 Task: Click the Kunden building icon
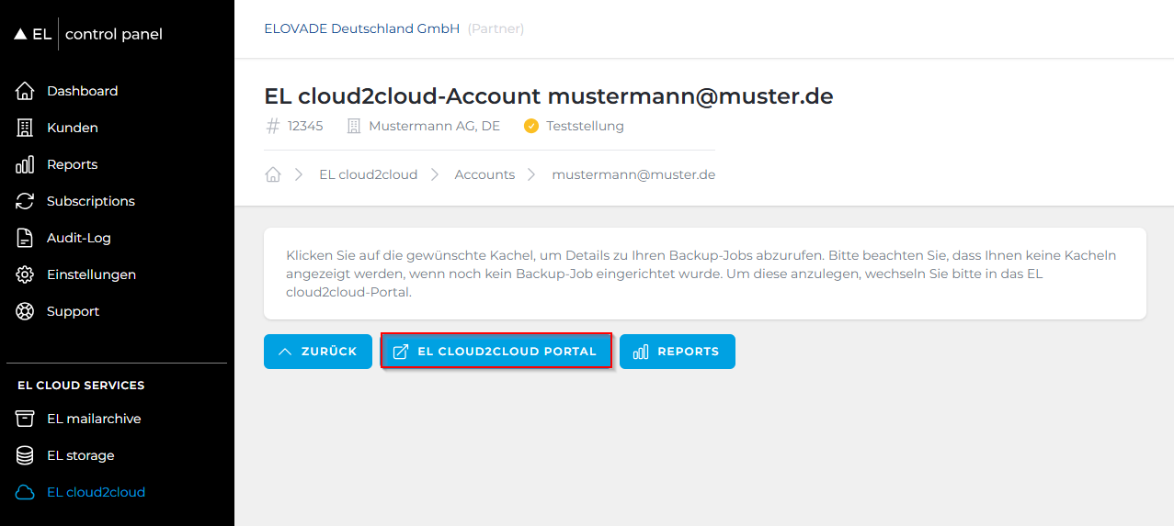coord(26,128)
